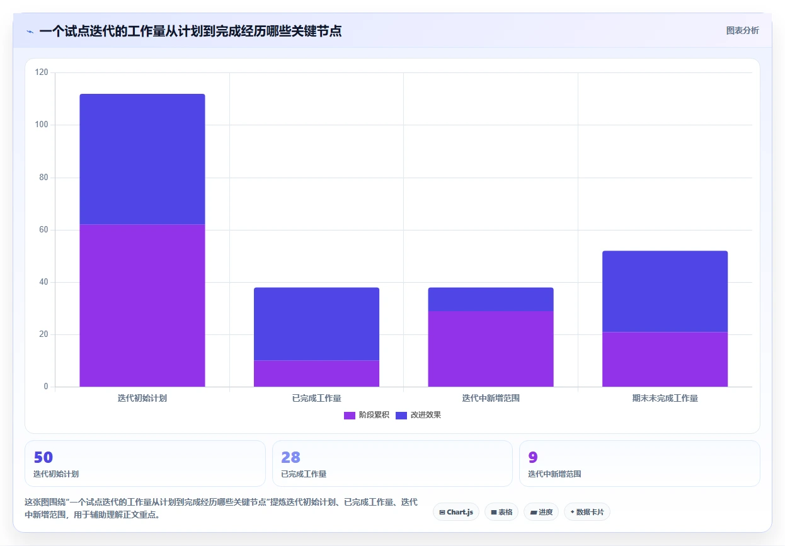Click the blue segment of the 迭代中新增范围 bar

point(491,299)
